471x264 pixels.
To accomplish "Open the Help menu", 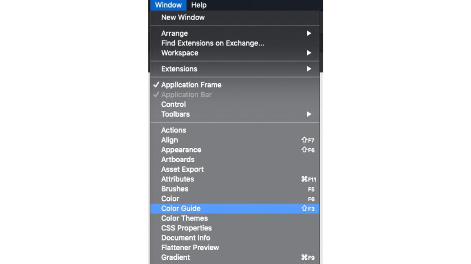I will [x=199, y=5].
